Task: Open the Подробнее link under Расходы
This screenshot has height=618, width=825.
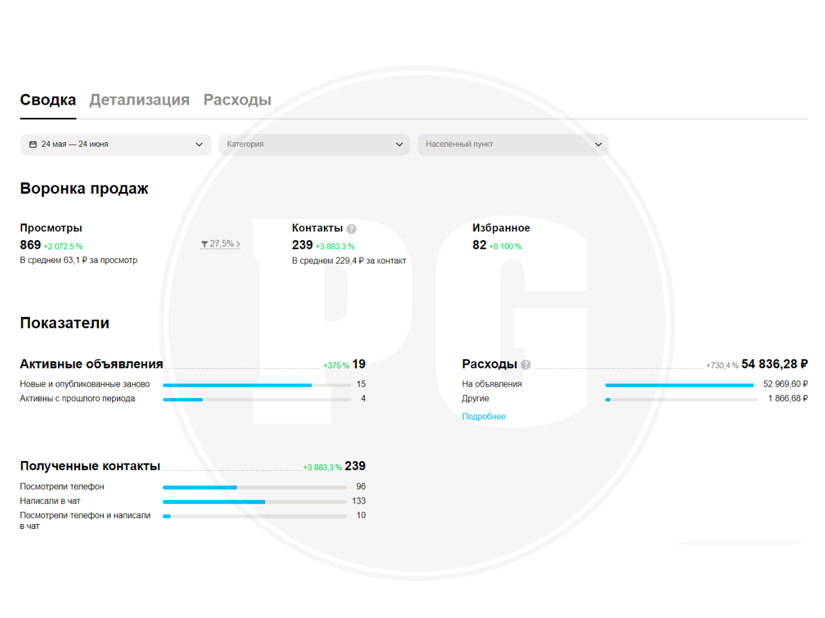Action: [483, 416]
